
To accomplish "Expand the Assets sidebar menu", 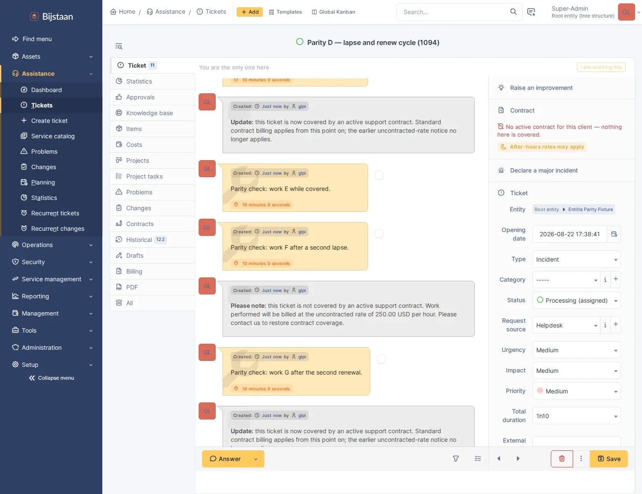I will tap(51, 57).
